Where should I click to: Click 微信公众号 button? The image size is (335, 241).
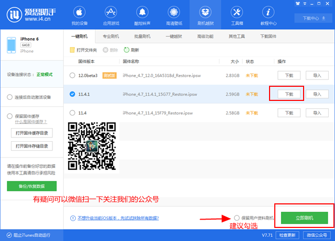pos(317,235)
